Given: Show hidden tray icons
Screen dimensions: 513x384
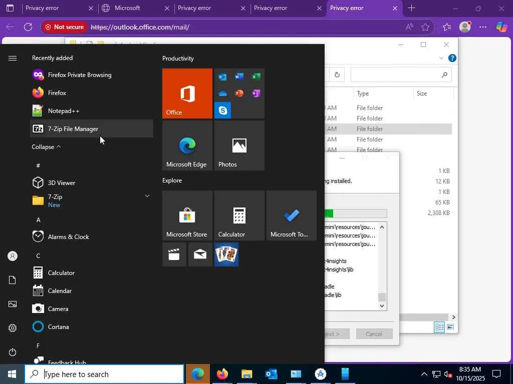Looking at the screenshot, I should 424,374.
